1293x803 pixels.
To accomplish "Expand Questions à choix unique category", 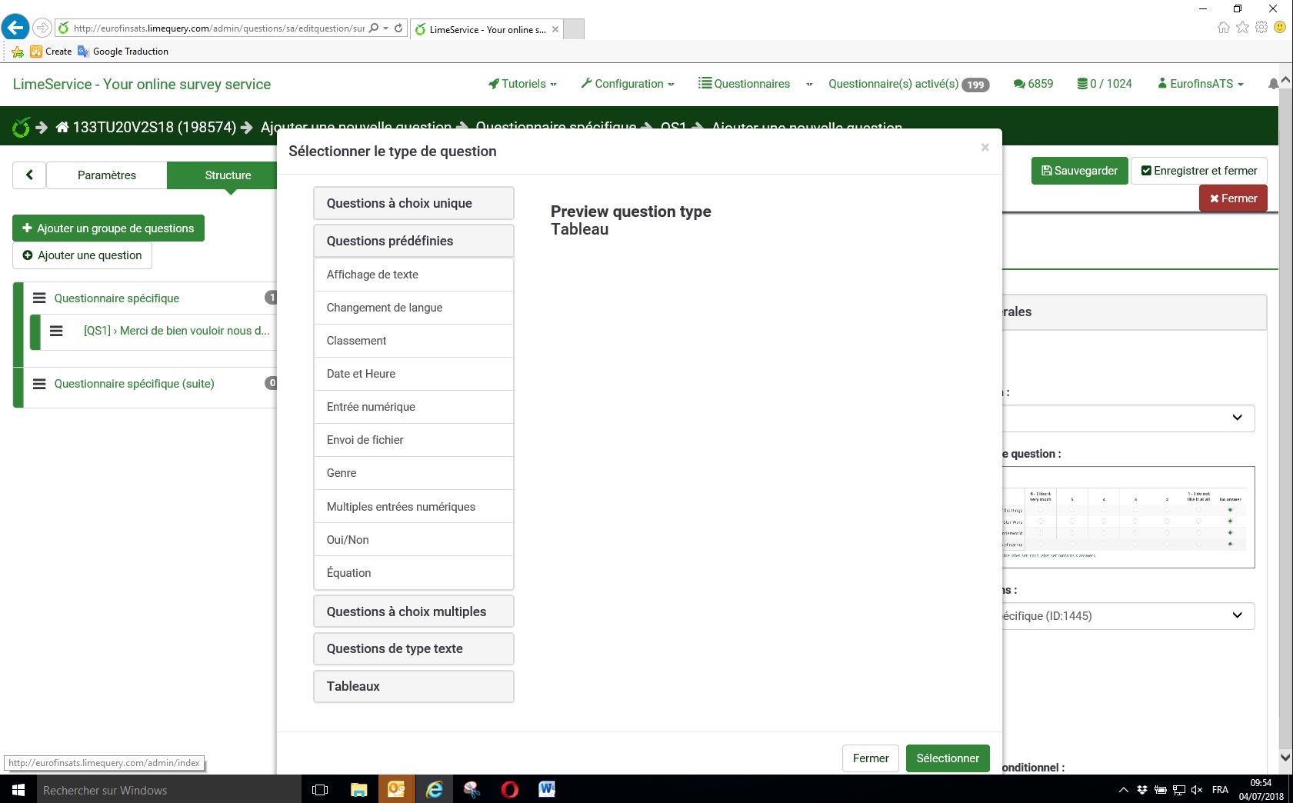I will tap(413, 203).
